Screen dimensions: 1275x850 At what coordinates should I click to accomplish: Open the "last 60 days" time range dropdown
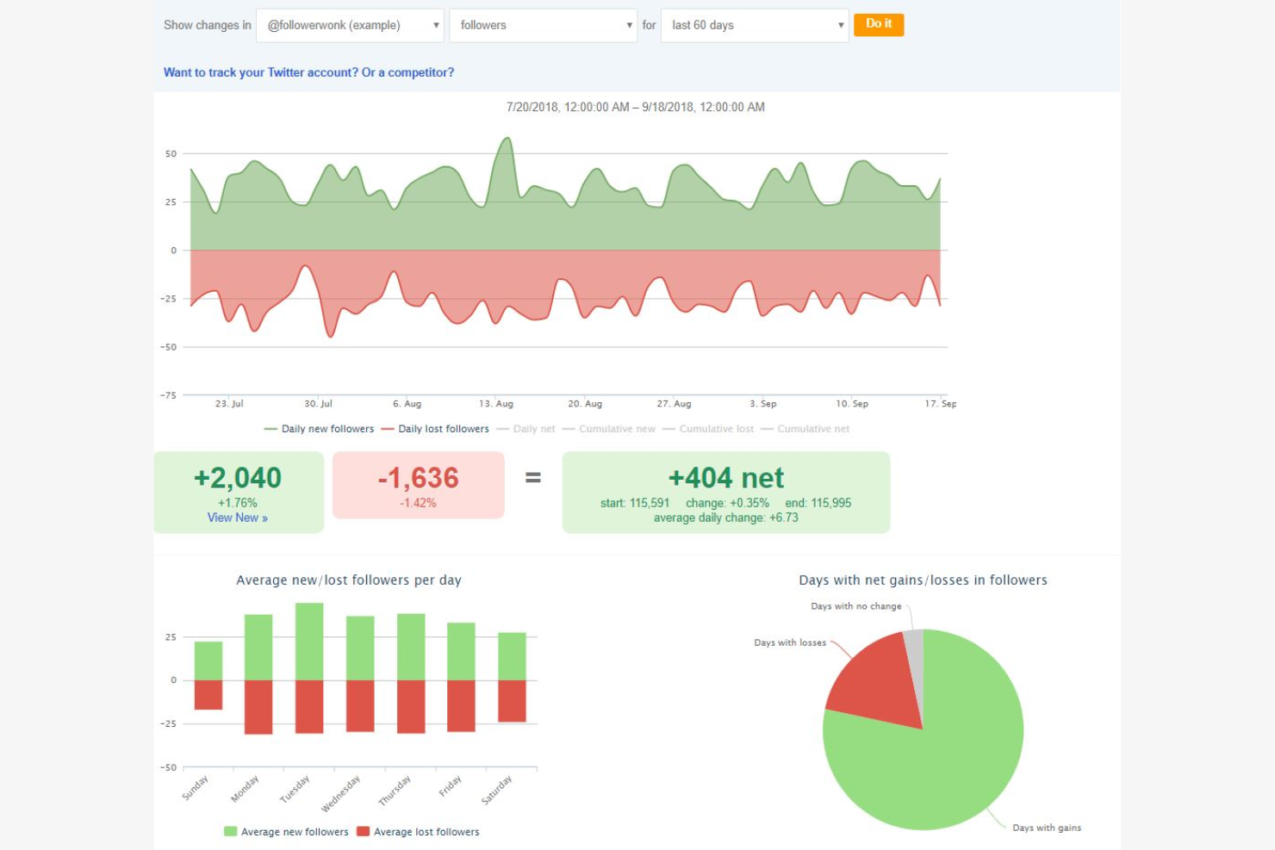[754, 25]
